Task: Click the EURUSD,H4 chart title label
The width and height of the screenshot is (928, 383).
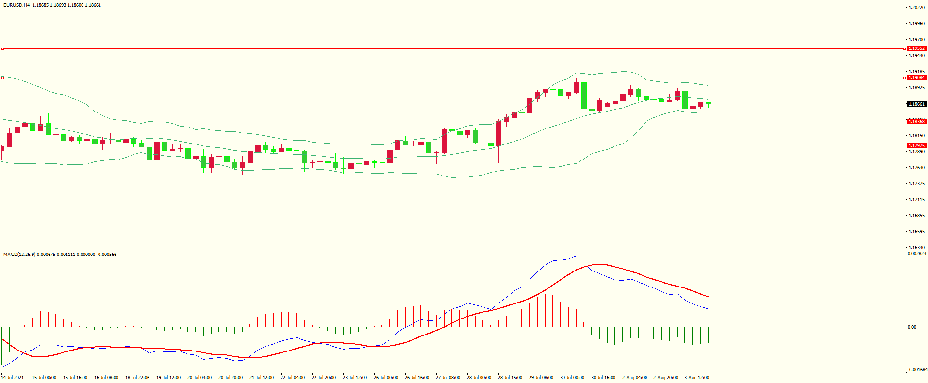Action: click(16, 5)
